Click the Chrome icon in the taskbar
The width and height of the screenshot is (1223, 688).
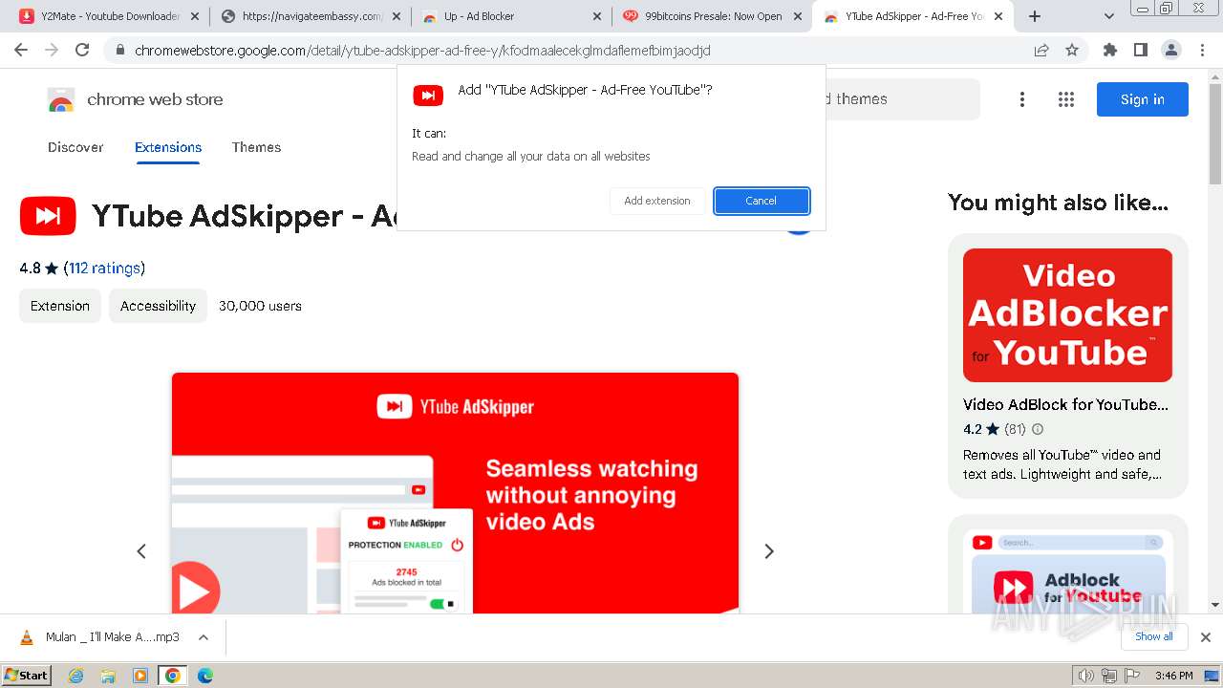click(172, 676)
